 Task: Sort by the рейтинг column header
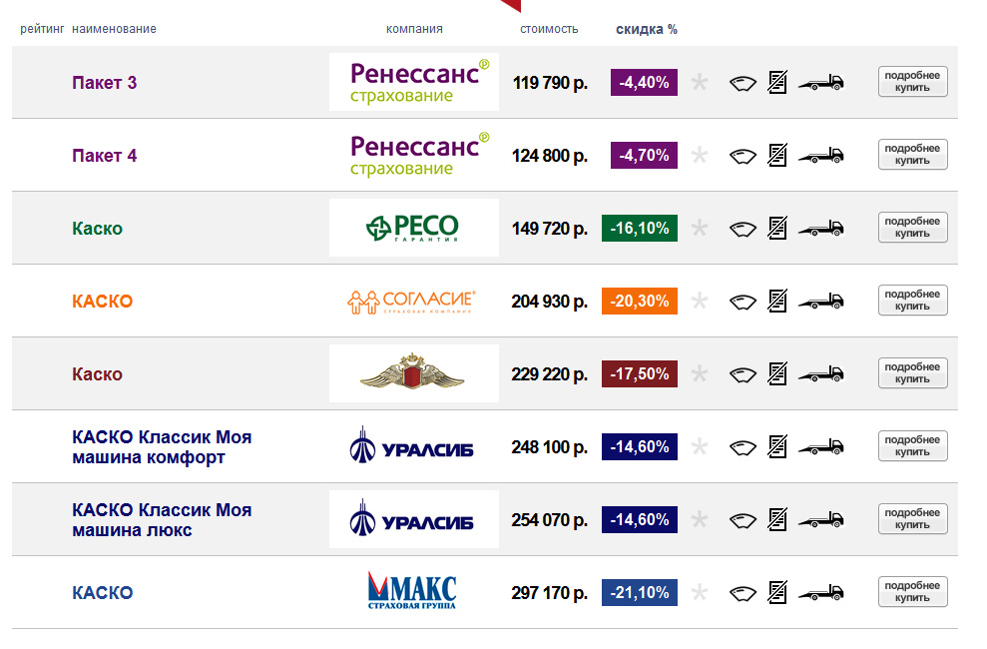42,29
